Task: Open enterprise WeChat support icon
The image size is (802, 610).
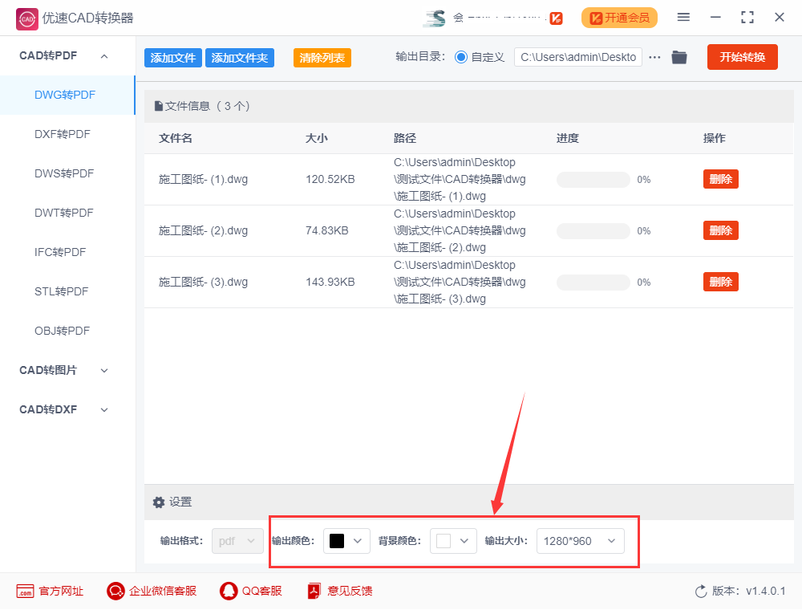Action: pyautogui.click(x=115, y=591)
